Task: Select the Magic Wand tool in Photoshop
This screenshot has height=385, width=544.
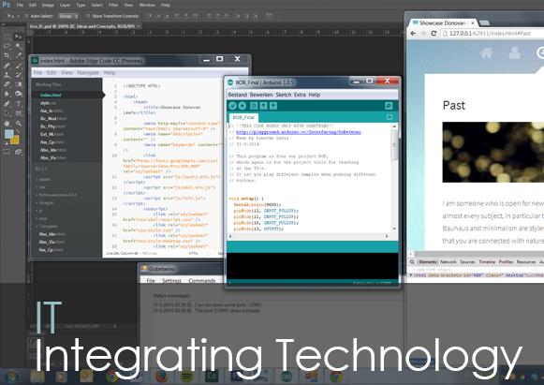Action: (x=18, y=46)
